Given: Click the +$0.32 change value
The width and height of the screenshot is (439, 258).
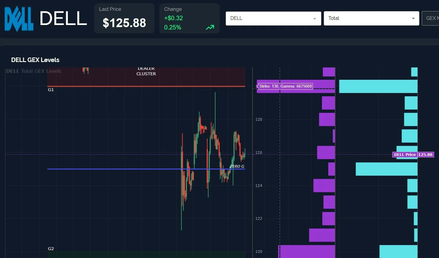Looking at the screenshot, I should click(x=173, y=18).
